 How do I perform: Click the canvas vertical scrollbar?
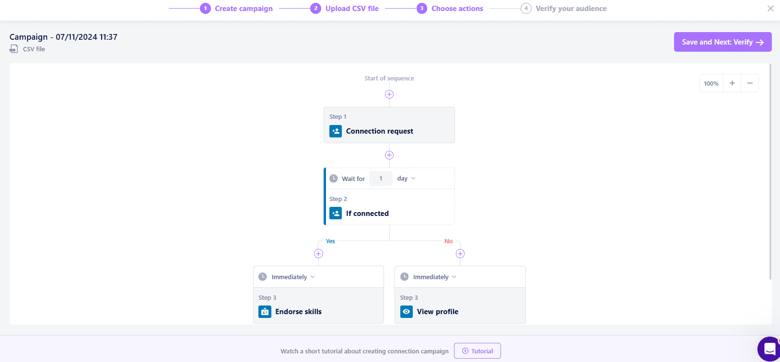(770, 172)
